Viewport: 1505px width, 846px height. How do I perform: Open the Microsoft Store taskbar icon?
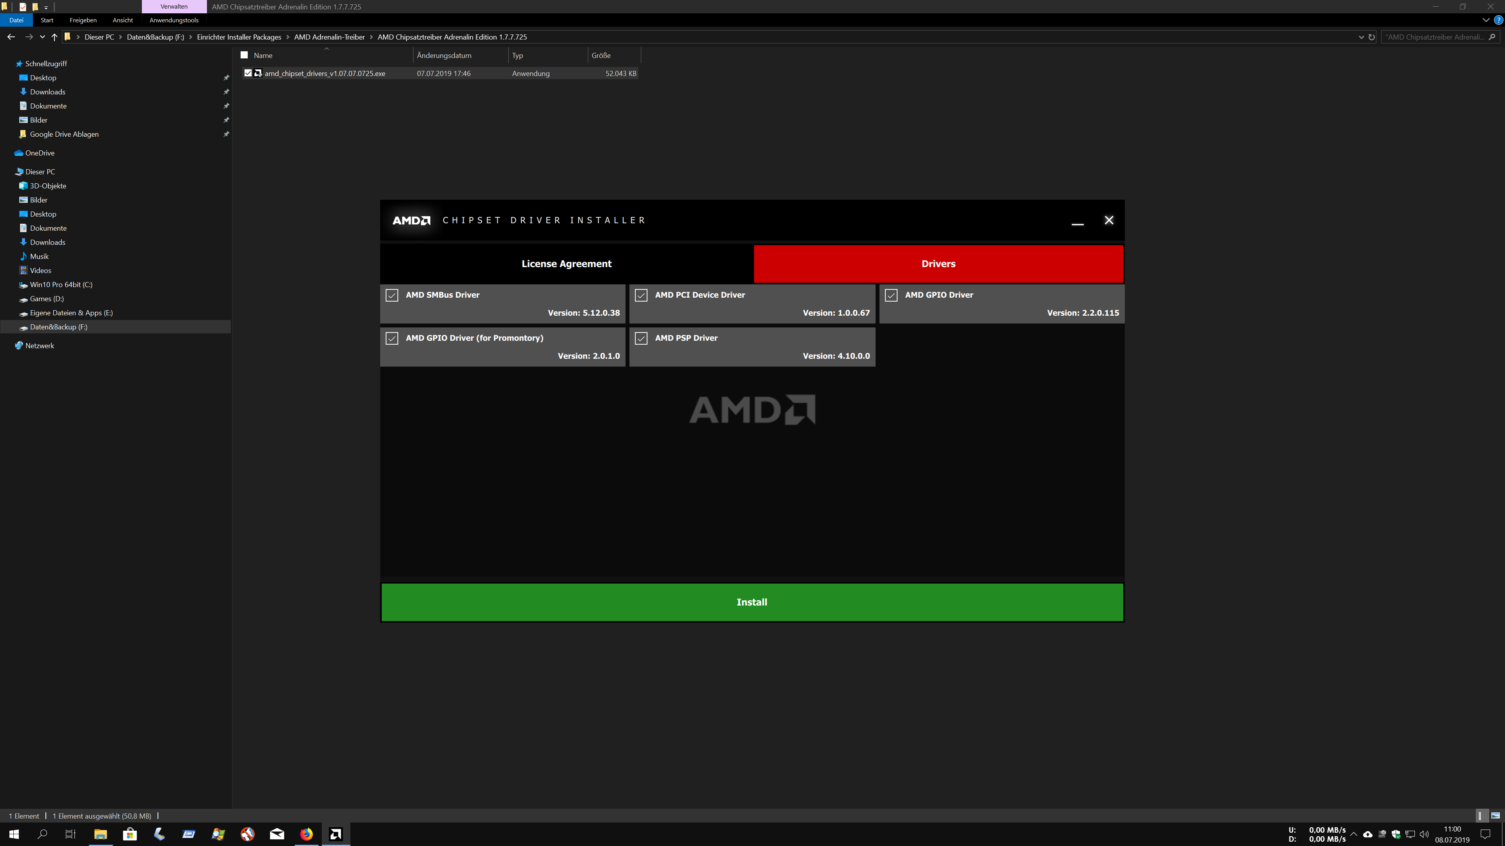130,834
